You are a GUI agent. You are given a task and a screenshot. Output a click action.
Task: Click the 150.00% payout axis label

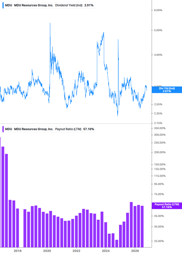(160, 165)
